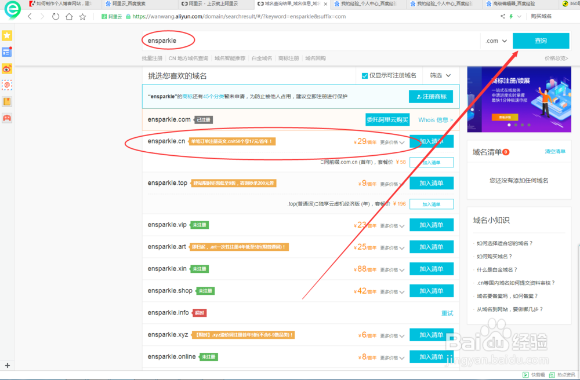The width and height of the screenshot is (580, 380).
Task: Open address bar dropdown arrow
Action: click(519, 16)
